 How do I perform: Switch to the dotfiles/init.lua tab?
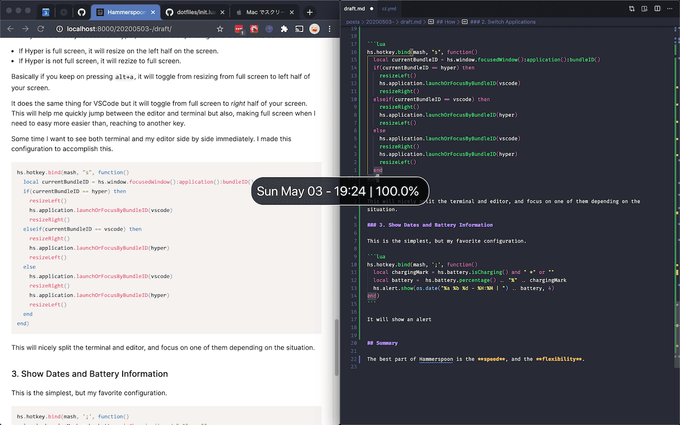(x=194, y=12)
